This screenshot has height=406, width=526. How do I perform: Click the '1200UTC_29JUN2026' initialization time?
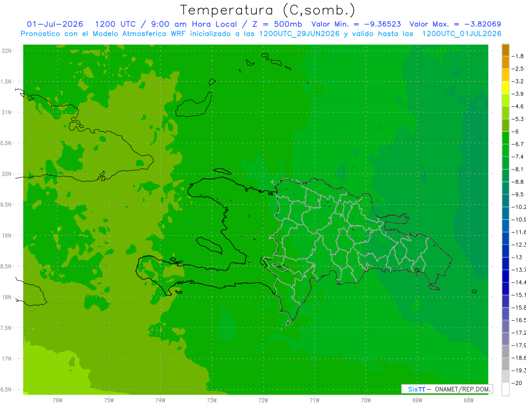299,34
